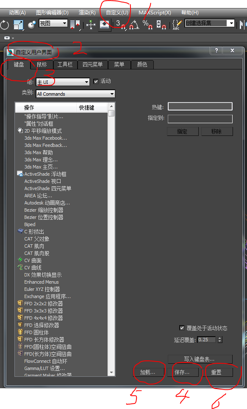The image size is (247, 409).
Task: Switch to the 工具栏 tab
Action: [x=65, y=64]
